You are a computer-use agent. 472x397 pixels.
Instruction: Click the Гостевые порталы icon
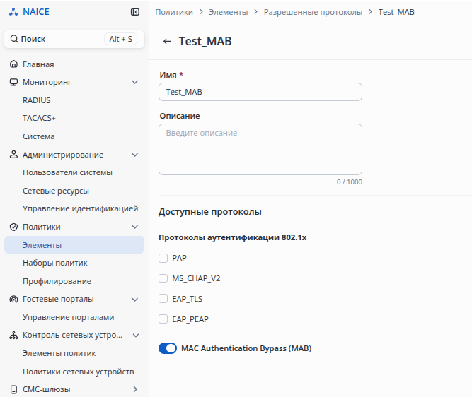click(13, 299)
